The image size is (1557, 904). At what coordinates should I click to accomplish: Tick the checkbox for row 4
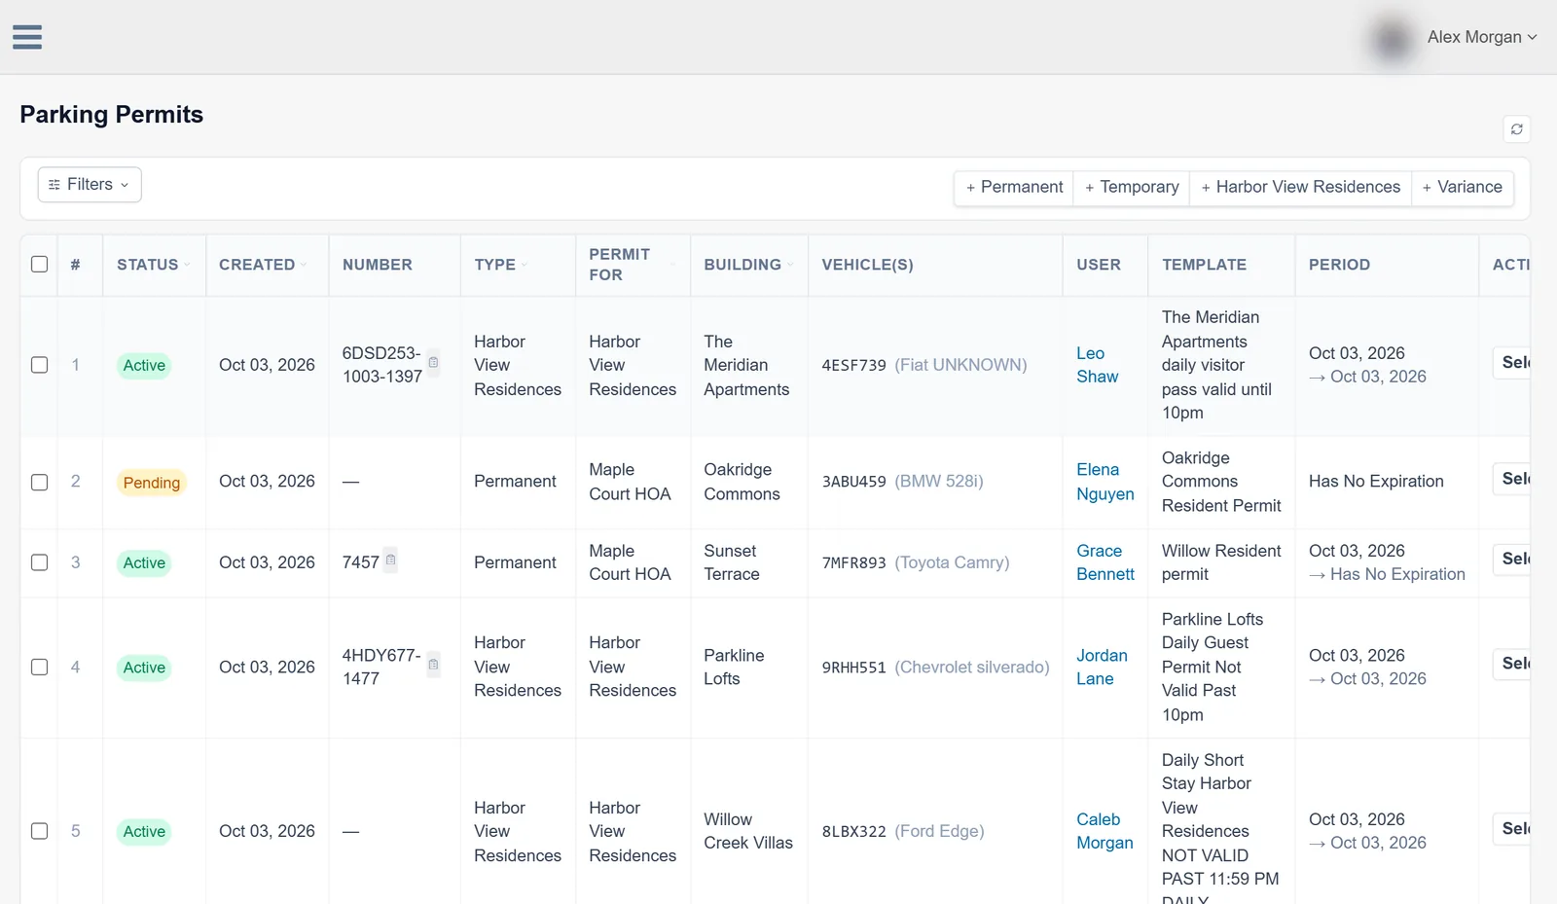coord(39,667)
